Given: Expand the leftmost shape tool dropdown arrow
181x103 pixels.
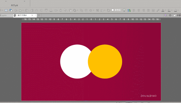Looking at the screenshot, I should coord(2,10).
